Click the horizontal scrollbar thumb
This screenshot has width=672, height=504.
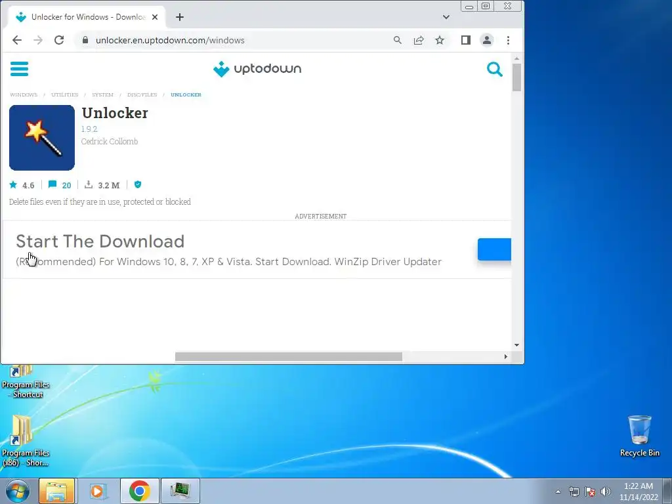tap(289, 356)
